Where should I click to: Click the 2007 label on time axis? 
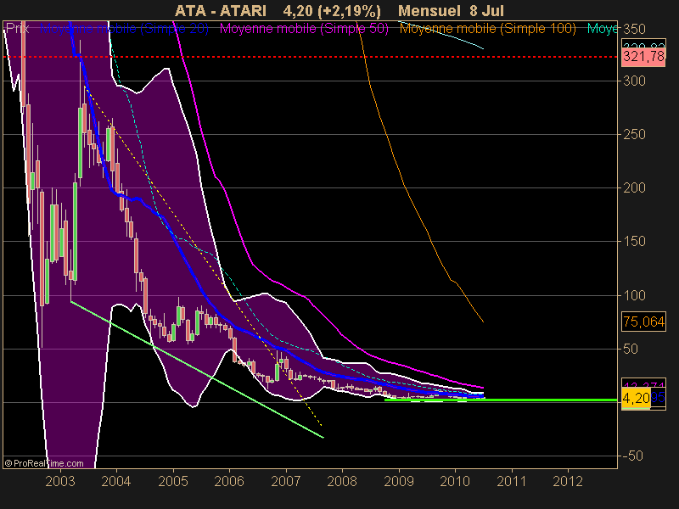point(285,481)
